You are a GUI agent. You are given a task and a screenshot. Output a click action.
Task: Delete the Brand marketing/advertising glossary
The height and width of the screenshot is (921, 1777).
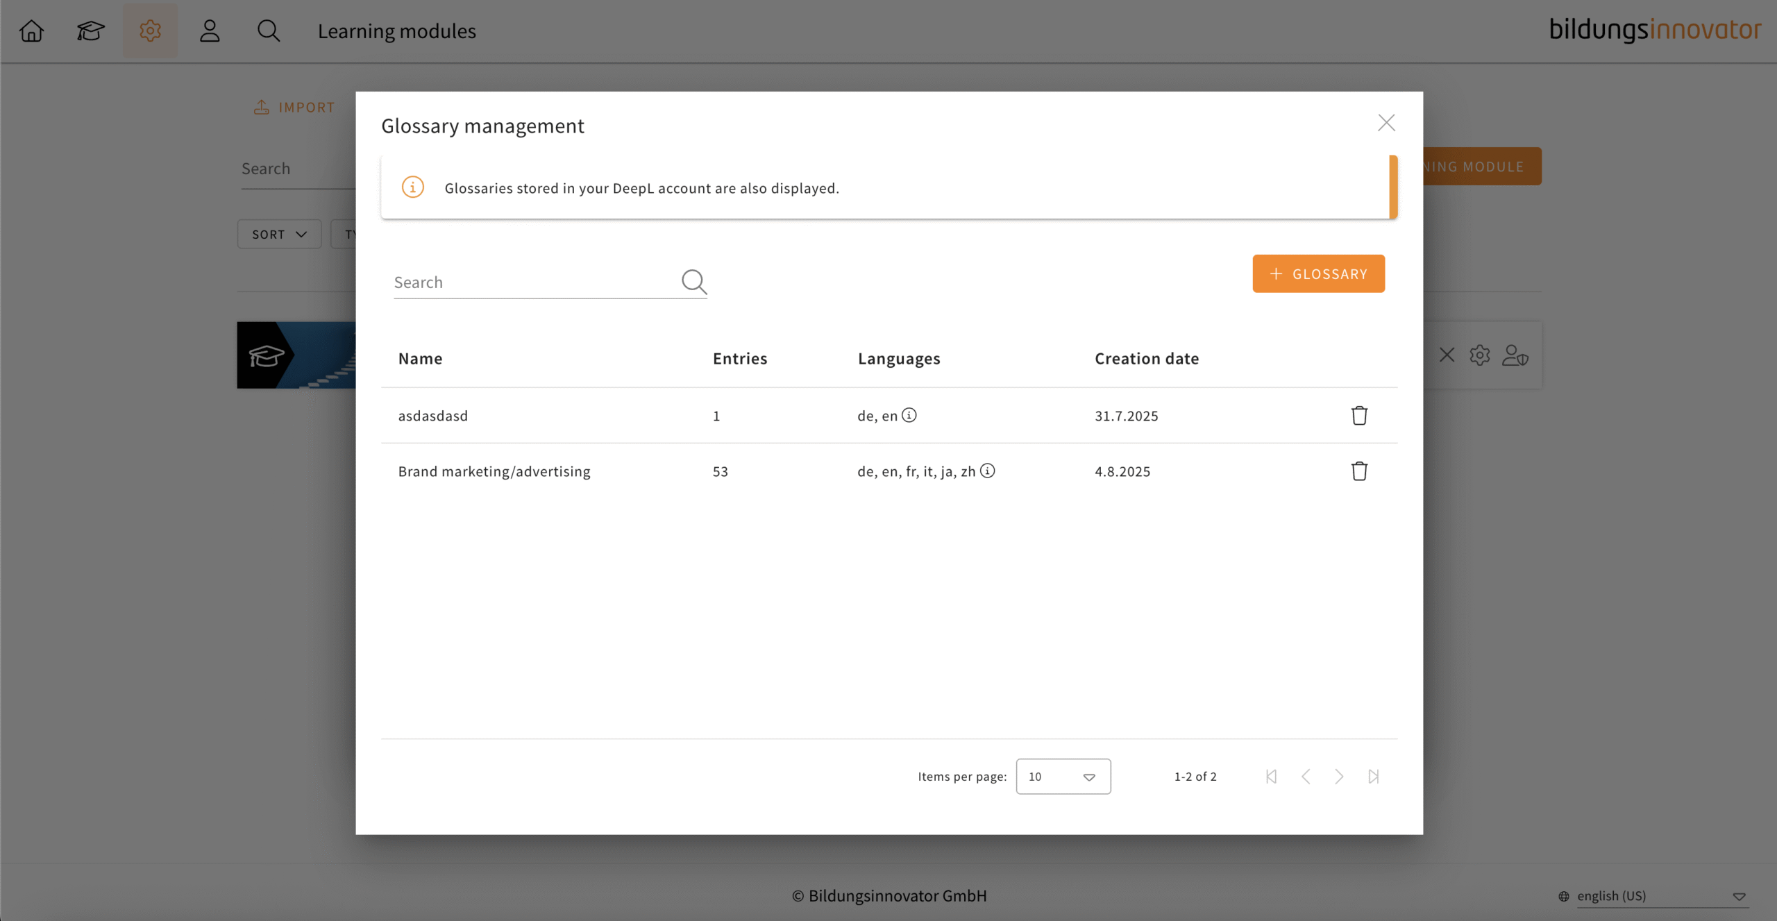[1359, 471]
